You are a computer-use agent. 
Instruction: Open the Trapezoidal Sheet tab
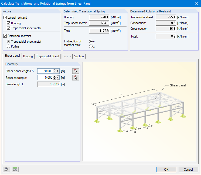tap(47, 56)
